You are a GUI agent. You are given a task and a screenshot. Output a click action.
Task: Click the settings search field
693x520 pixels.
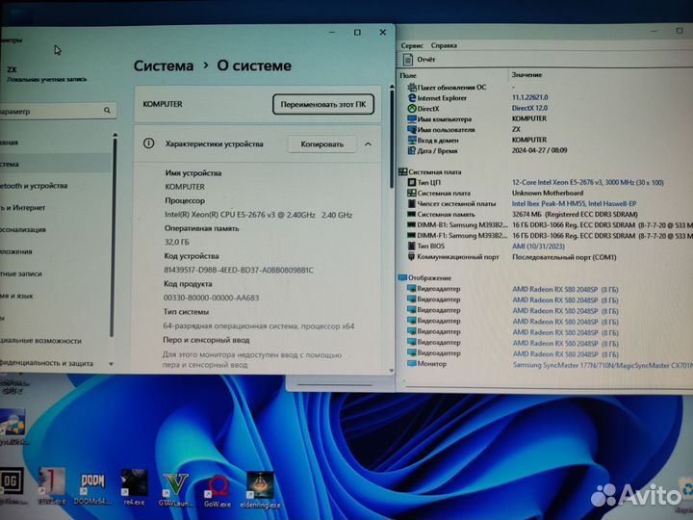[x=56, y=111]
